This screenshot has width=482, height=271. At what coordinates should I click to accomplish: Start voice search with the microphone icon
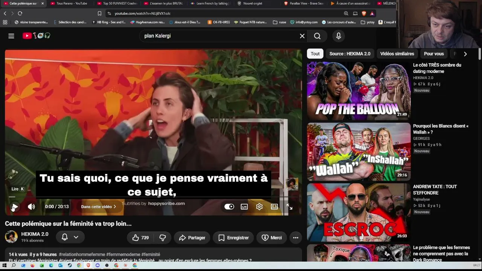[339, 36]
